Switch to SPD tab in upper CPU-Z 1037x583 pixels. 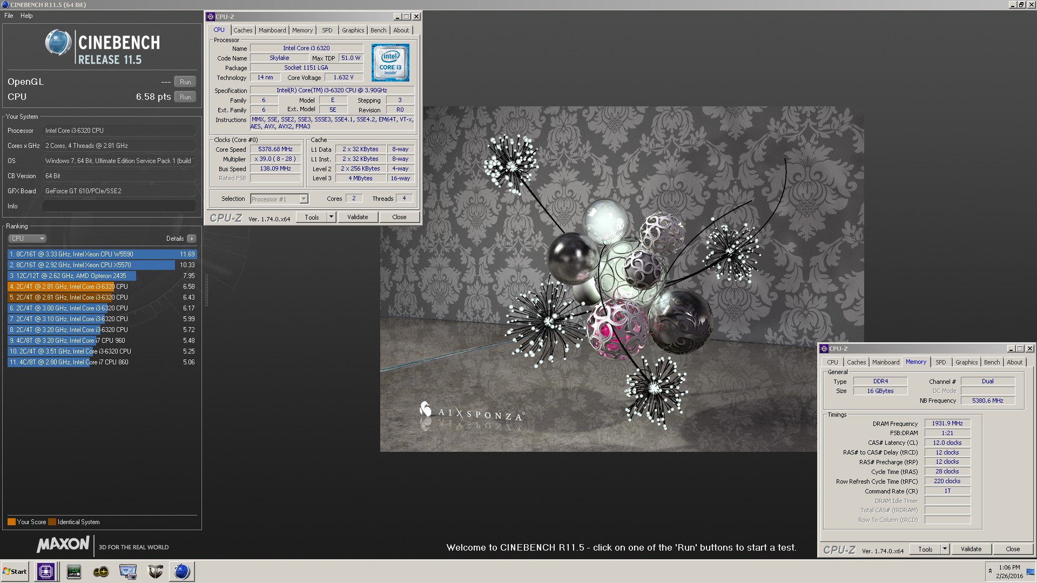[327, 30]
